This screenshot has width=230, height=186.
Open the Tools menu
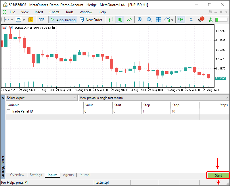69,12
